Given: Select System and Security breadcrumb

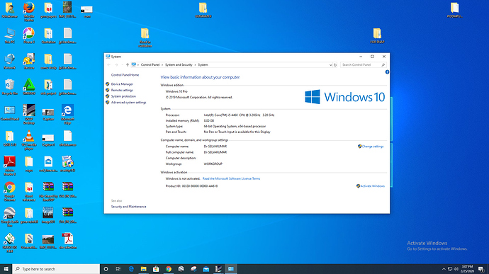Looking at the screenshot, I should coord(179,65).
